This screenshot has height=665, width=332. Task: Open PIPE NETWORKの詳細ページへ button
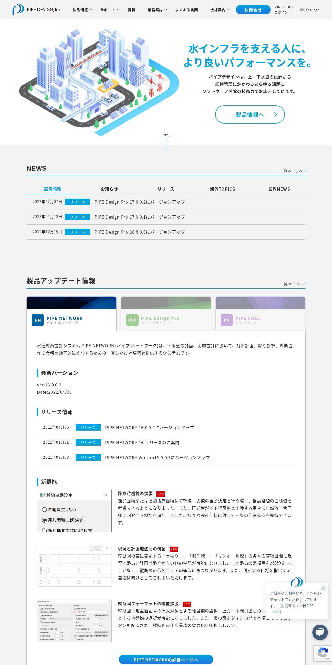pyautogui.click(x=166, y=660)
